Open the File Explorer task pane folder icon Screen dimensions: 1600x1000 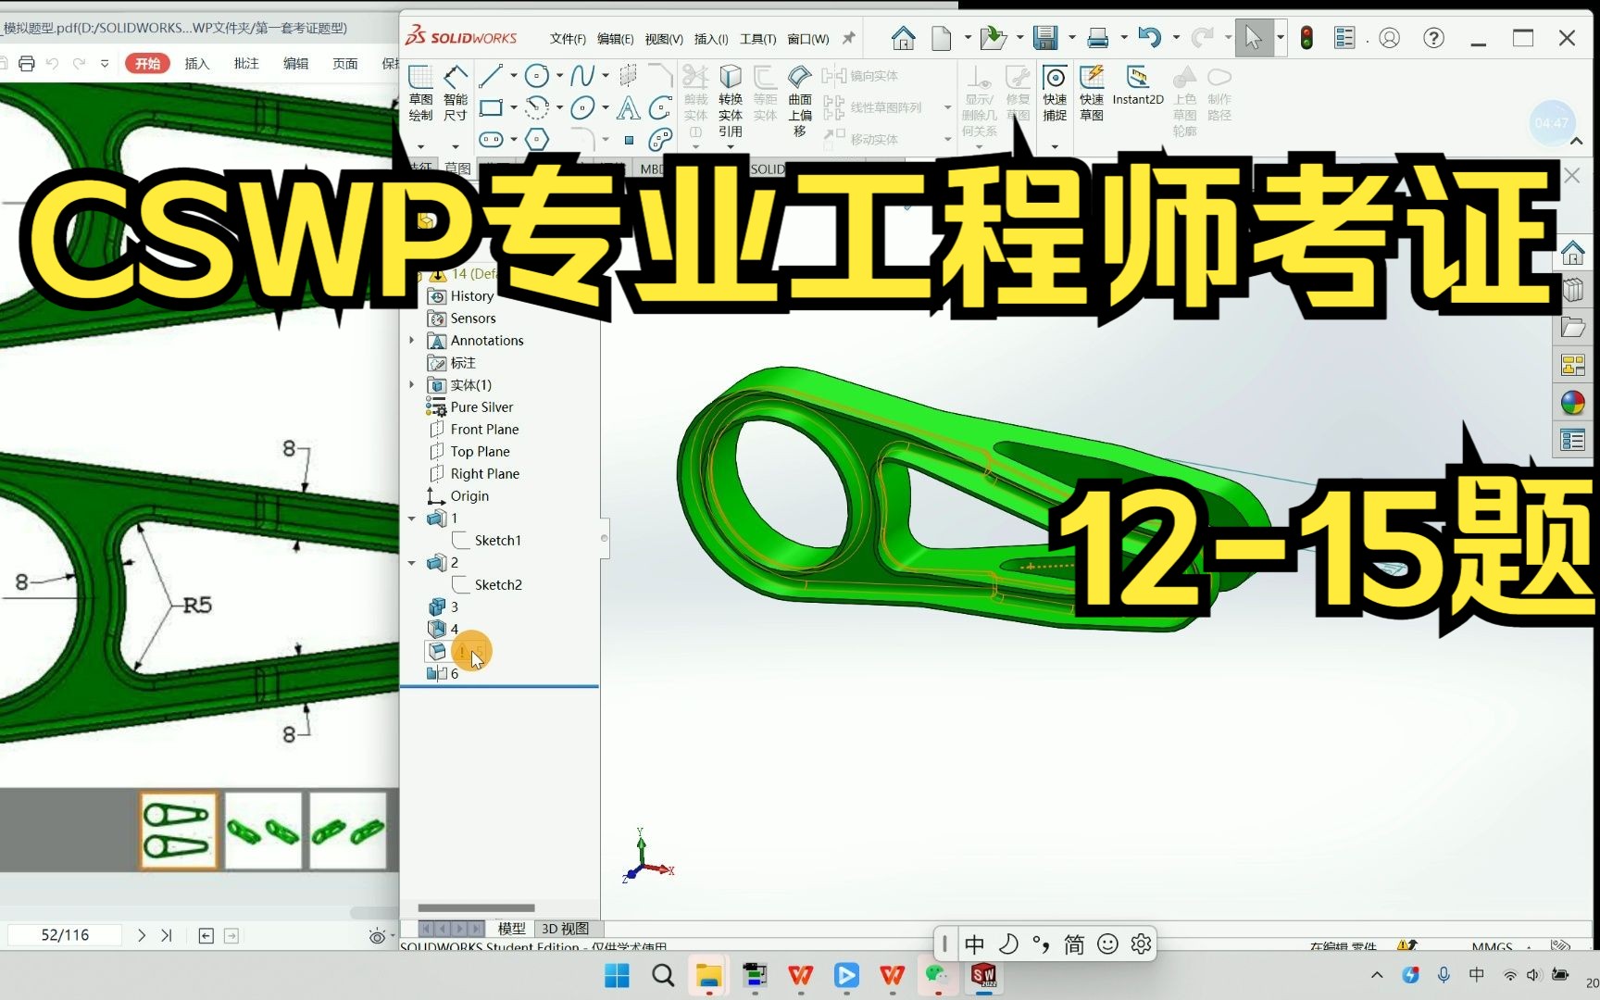pos(1572,327)
